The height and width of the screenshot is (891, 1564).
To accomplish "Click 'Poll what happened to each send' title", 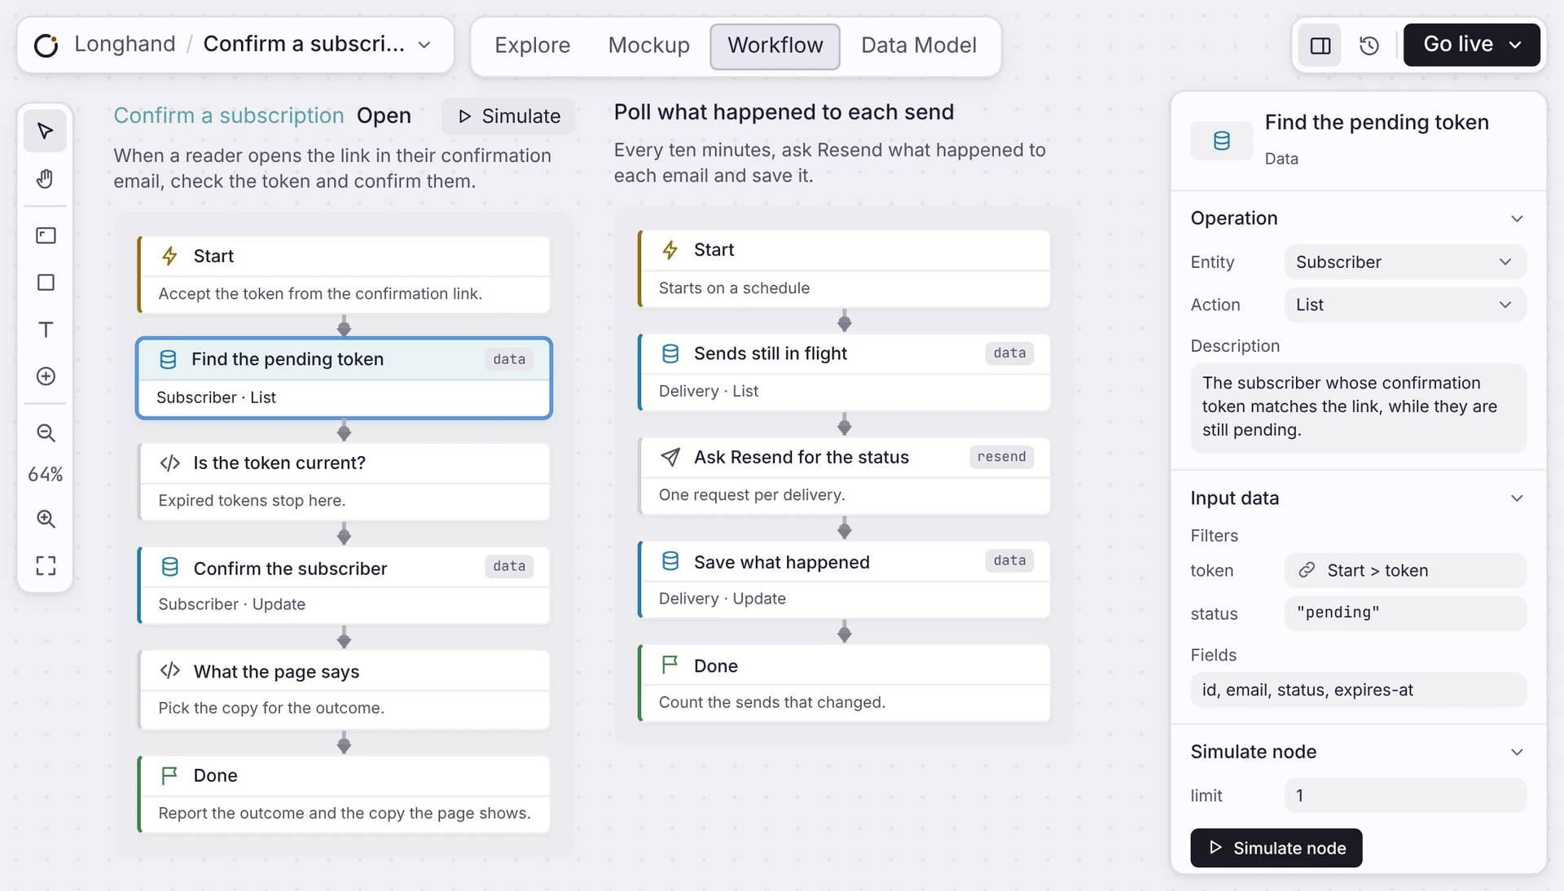I will click(x=784, y=112).
